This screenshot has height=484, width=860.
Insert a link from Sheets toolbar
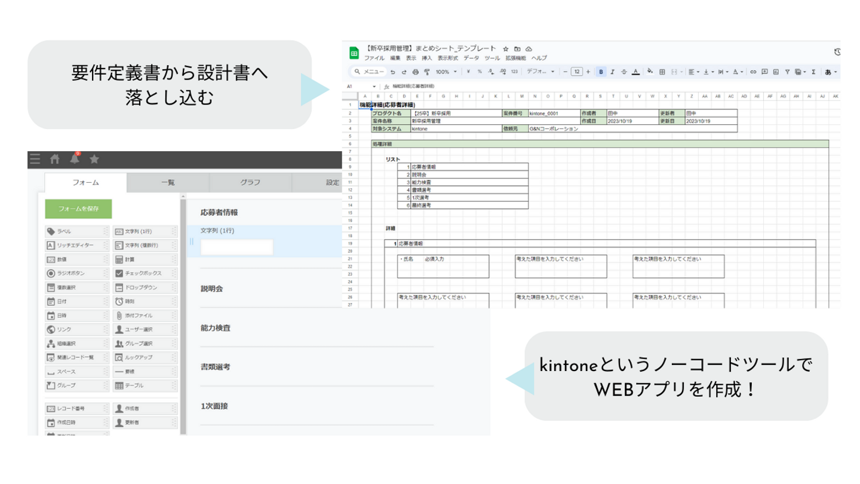click(x=753, y=72)
